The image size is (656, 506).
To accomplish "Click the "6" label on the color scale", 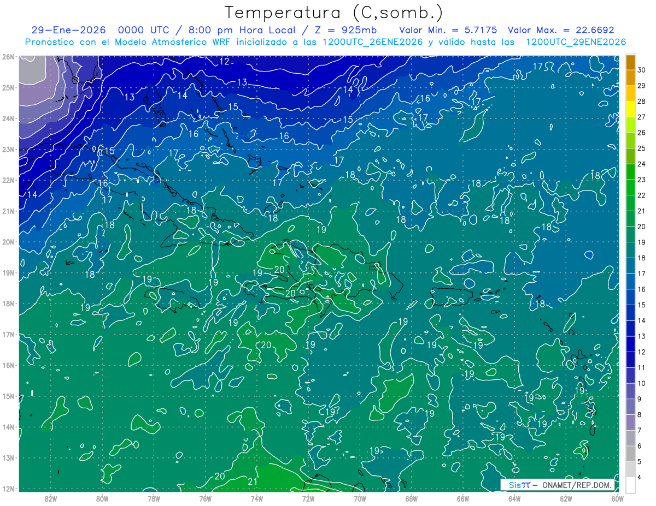I will click(x=640, y=446).
